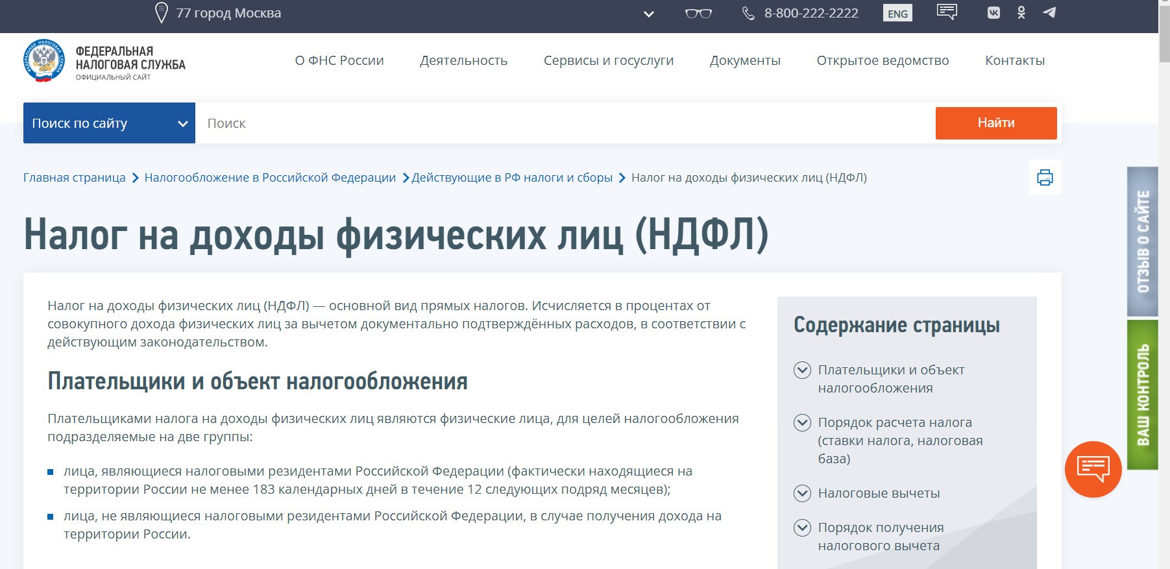Print the page using the printer icon

(1045, 177)
